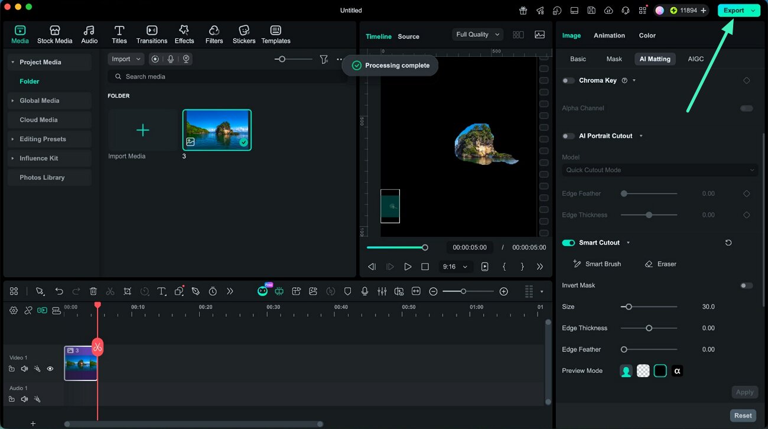Open the Effects tab
The width and height of the screenshot is (768, 429).
[x=184, y=35]
